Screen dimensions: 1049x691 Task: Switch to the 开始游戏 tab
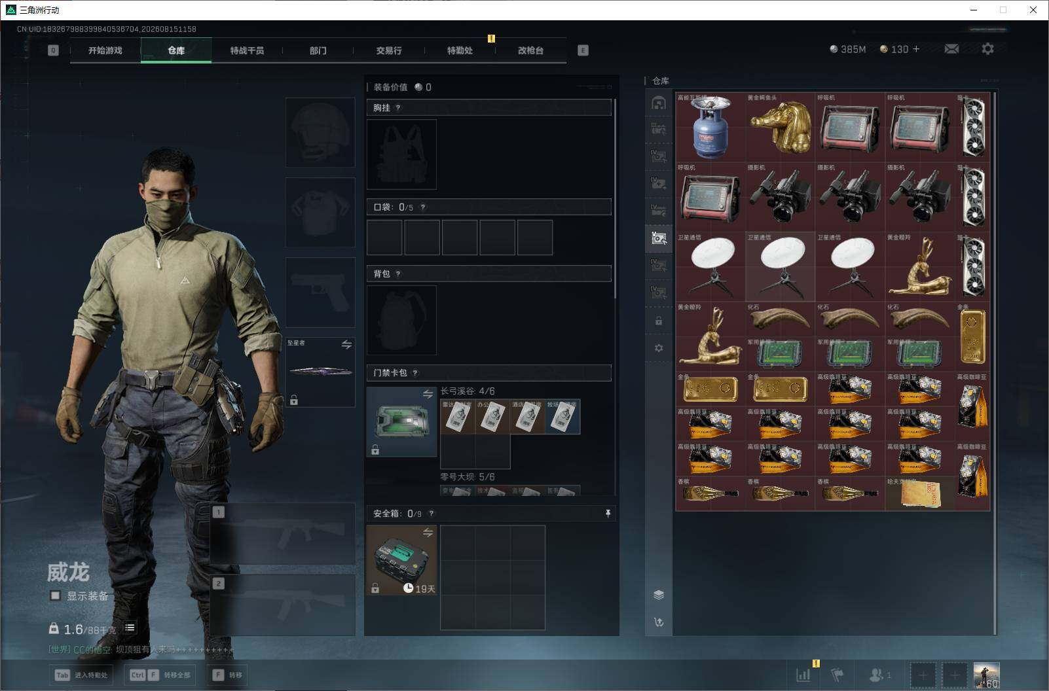105,50
